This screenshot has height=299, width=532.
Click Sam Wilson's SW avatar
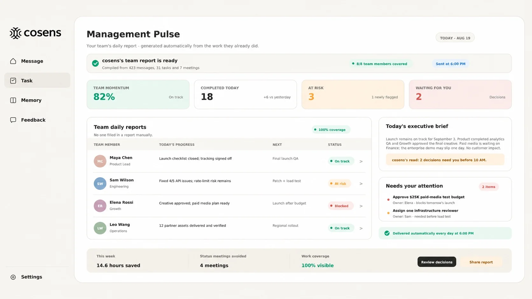coord(100,183)
